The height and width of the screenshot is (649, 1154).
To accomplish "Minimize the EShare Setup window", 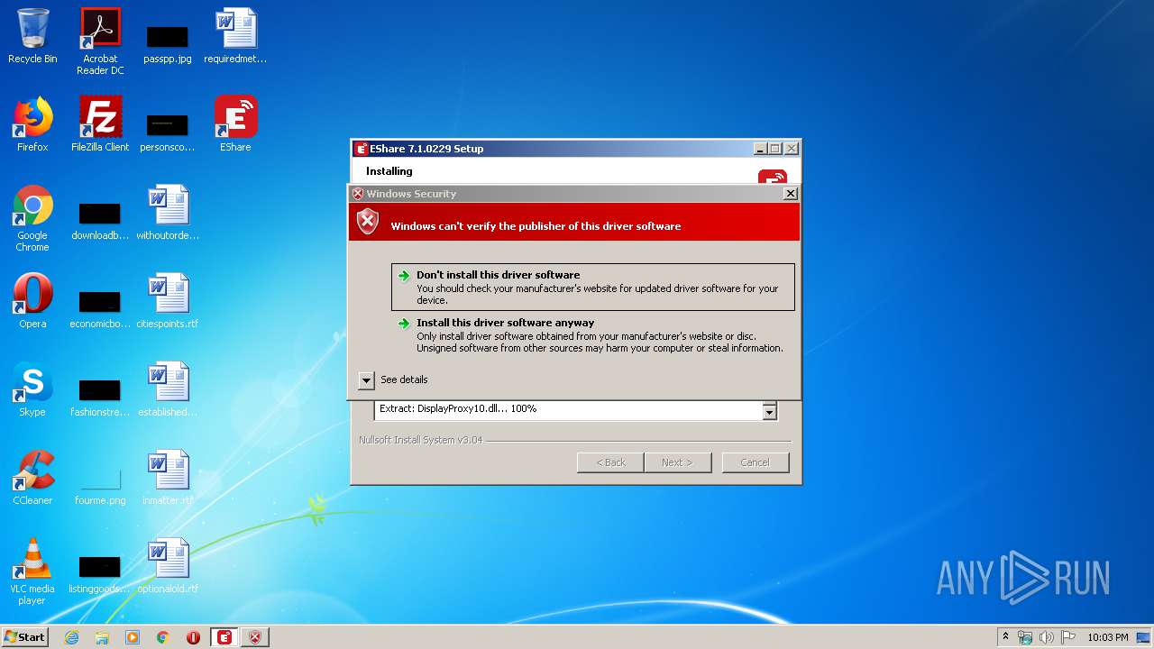I will click(760, 149).
